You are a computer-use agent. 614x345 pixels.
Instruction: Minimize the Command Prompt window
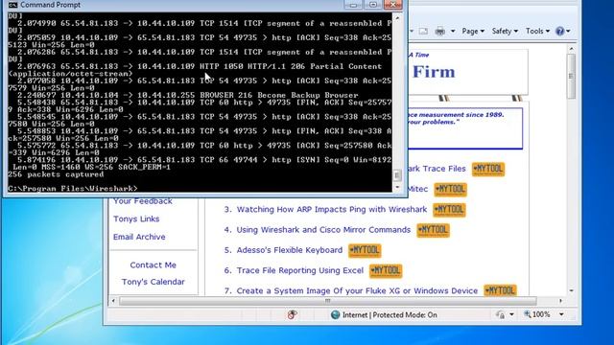(x=353, y=5)
